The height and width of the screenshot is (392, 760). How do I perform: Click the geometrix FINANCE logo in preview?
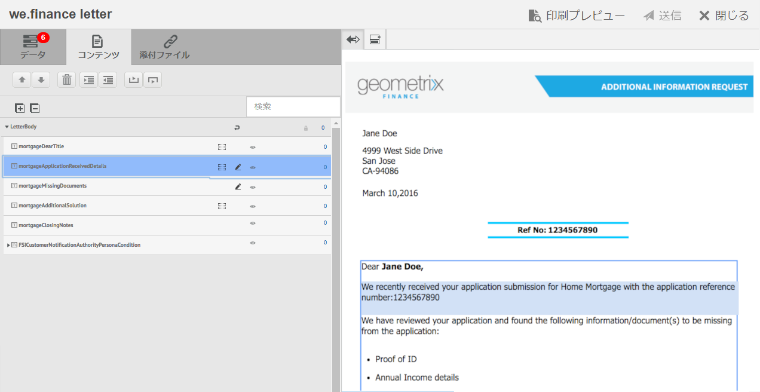[x=400, y=87]
